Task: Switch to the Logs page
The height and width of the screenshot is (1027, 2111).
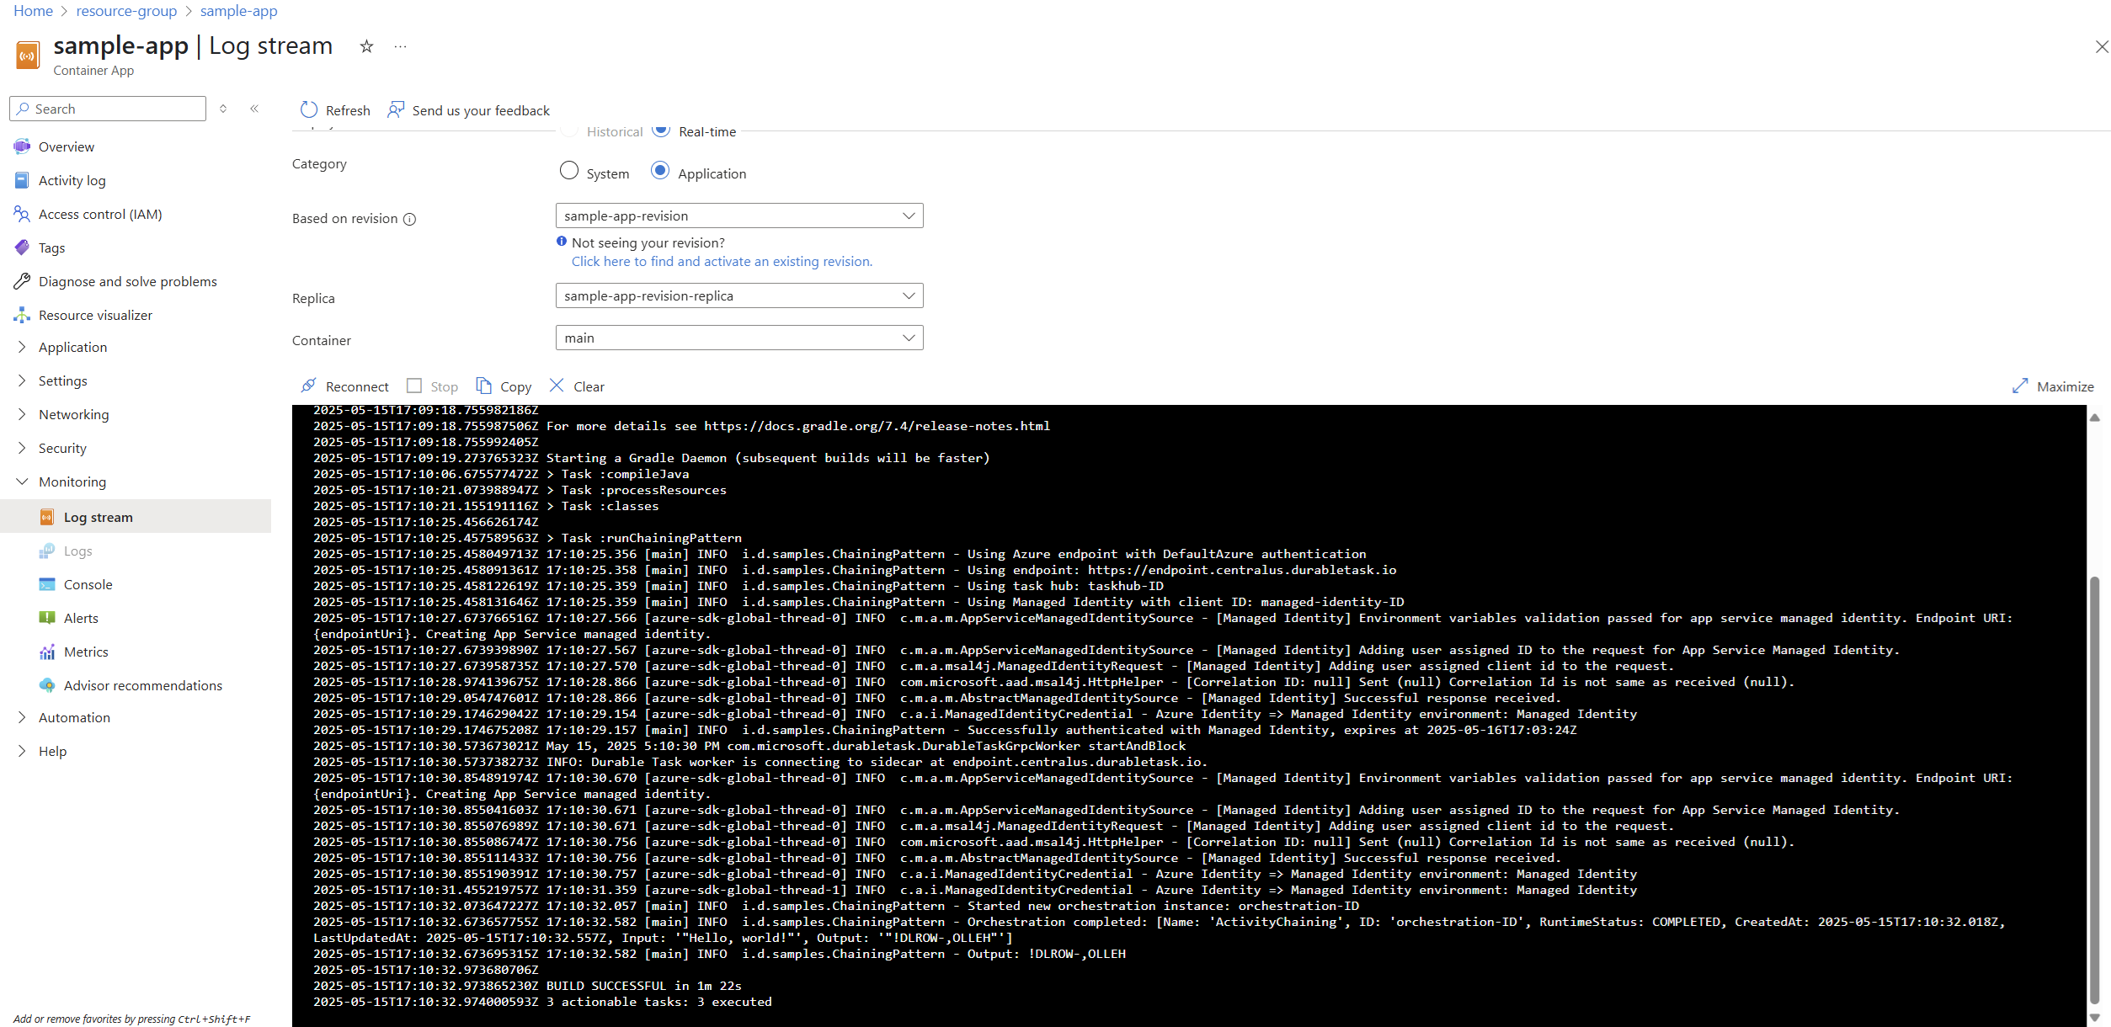Action: pos(78,551)
